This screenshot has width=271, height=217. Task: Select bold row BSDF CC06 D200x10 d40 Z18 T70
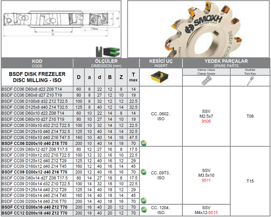point(70,144)
